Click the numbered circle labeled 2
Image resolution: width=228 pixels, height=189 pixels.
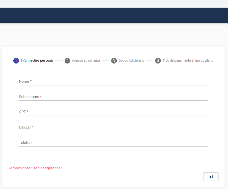tap(67, 61)
